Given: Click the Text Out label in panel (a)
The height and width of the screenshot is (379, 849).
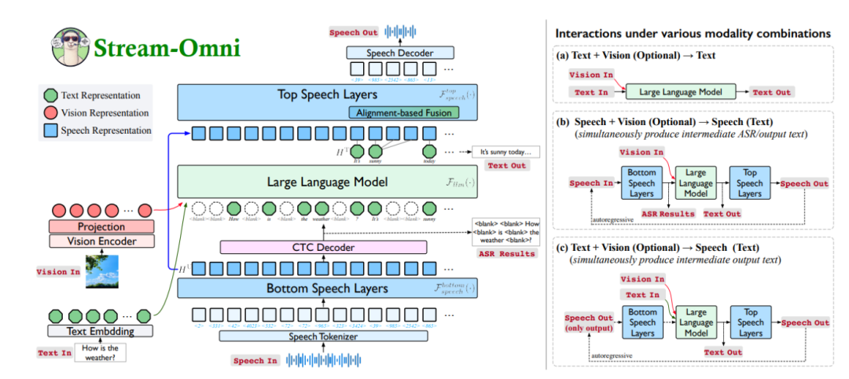Looking at the screenshot, I should 771,92.
